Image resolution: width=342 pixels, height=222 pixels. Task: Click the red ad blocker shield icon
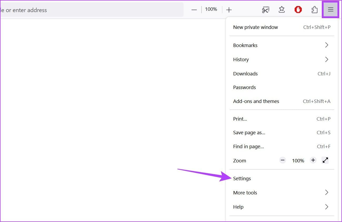(298, 10)
